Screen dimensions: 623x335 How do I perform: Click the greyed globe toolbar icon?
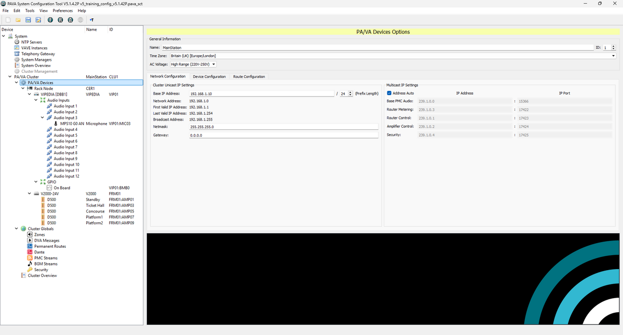[x=80, y=20]
